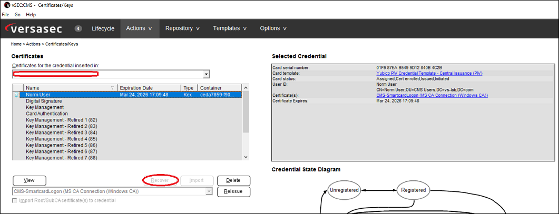
Task: Sort by Type column header
Action: pos(189,88)
